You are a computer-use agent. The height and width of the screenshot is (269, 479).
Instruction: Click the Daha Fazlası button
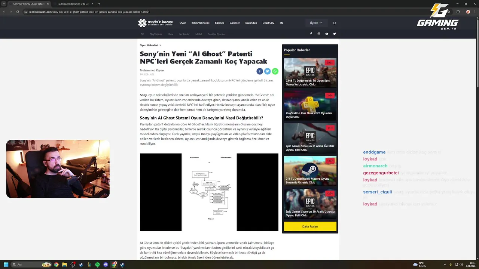(310, 226)
